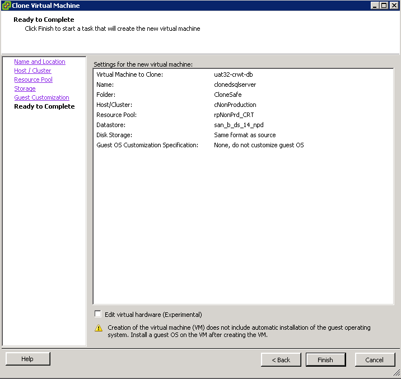Click the Back button

coord(281,360)
